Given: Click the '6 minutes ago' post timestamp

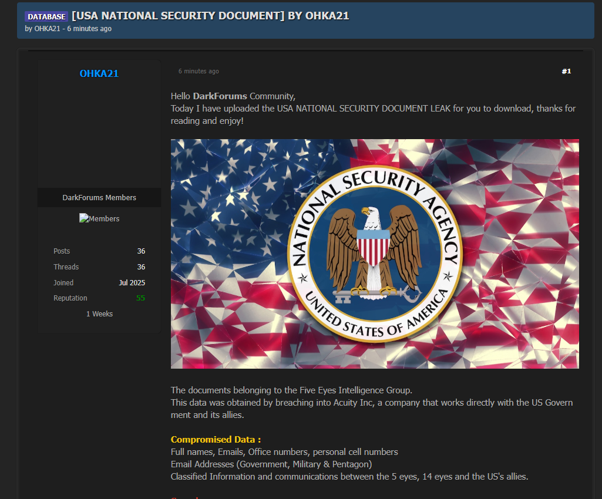Looking at the screenshot, I should pos(199,71).
